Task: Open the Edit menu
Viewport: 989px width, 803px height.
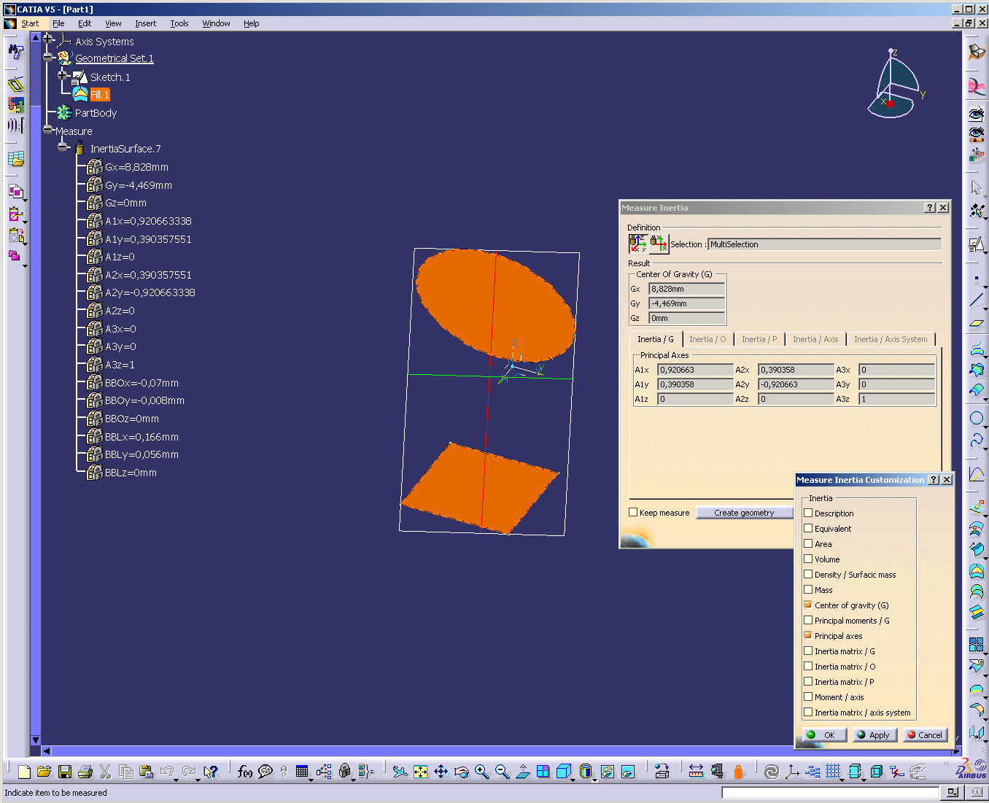Action: [x=85, y=23]
